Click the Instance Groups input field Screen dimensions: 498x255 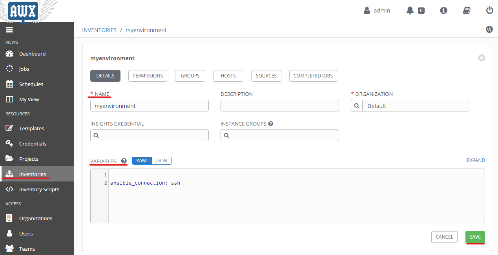pyautogui.click(x=285, y=135)
